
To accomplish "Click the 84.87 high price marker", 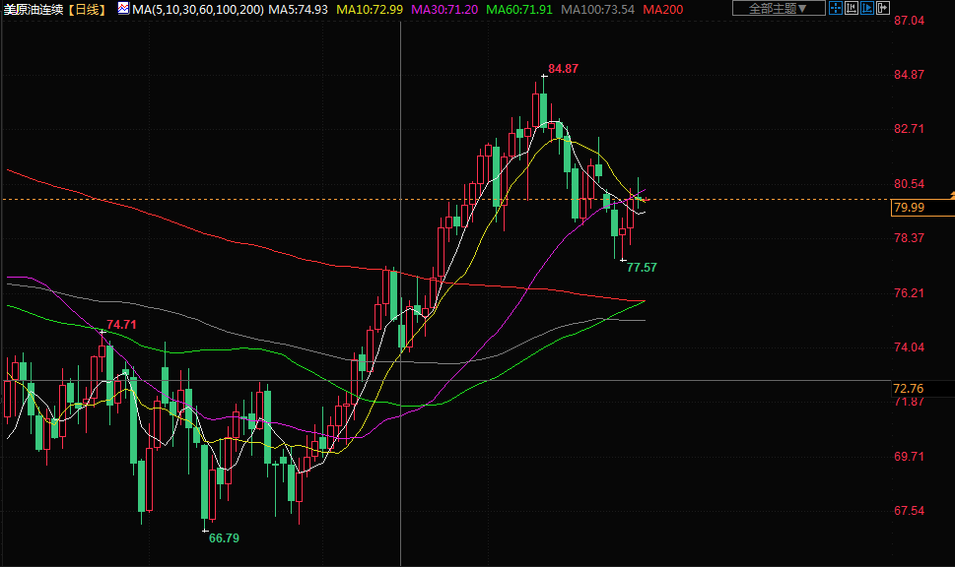I will (x=564, y=69).
